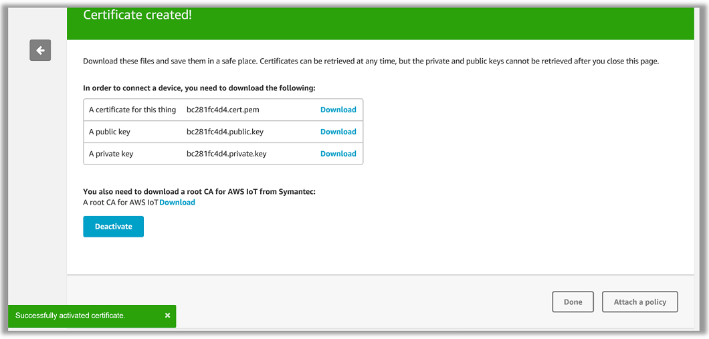The image size is (709, 339).
Task: Click the 'Certificate created!' heading
Action: click(x=137, y=15)
